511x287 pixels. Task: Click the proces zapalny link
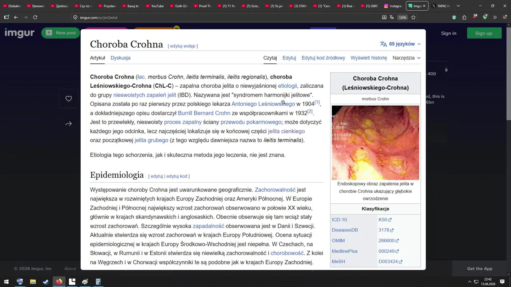pos(183,122)
